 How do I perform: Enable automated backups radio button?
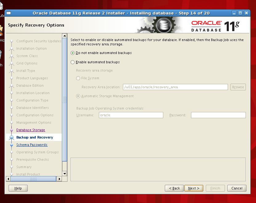click(x=73, y=62)
